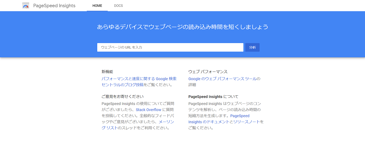Open the Stack Overflow link
This screenshot has height=159, width=365.
pyautogui.click(x=148, y=110)
